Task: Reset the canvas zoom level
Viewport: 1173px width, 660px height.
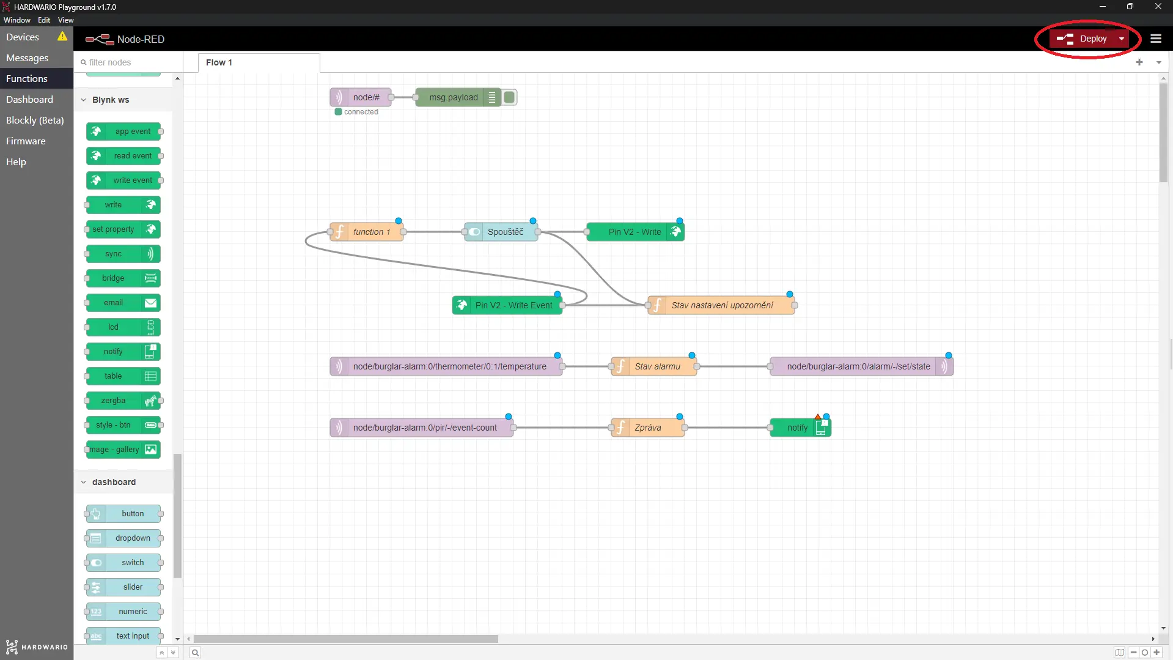Action: tap(1145, 653)
